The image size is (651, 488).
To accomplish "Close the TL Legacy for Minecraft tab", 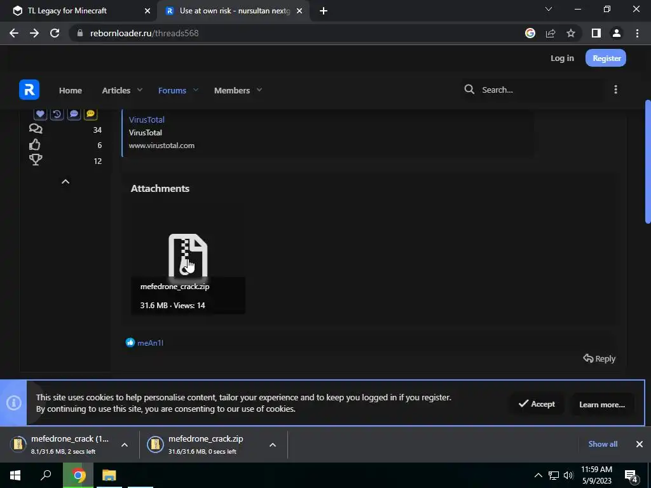I will coord(147,11).
